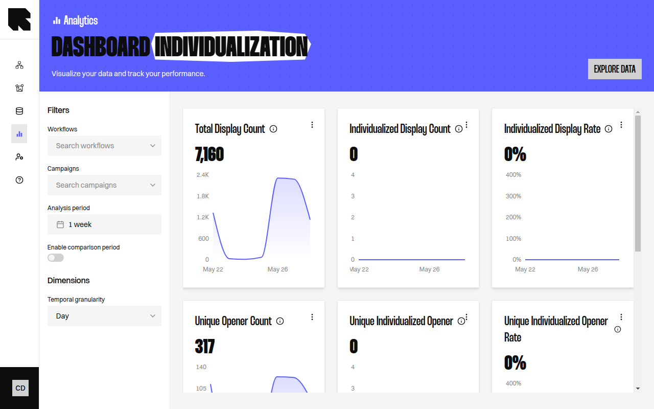Click the scrollbar down arrow
The width and height of the screenshot is (654, 409).
click(638, 389)
